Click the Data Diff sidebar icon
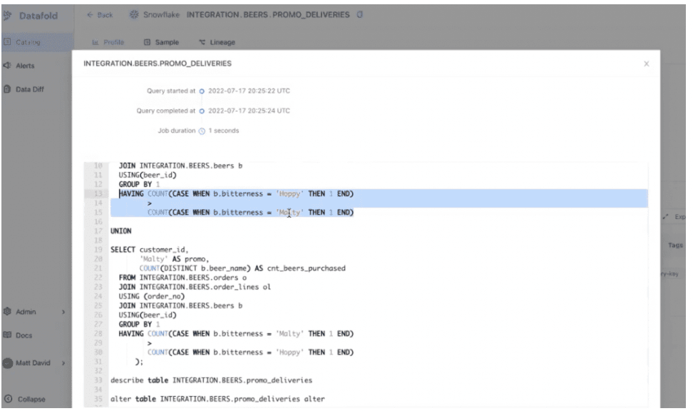 pos(6,88)
